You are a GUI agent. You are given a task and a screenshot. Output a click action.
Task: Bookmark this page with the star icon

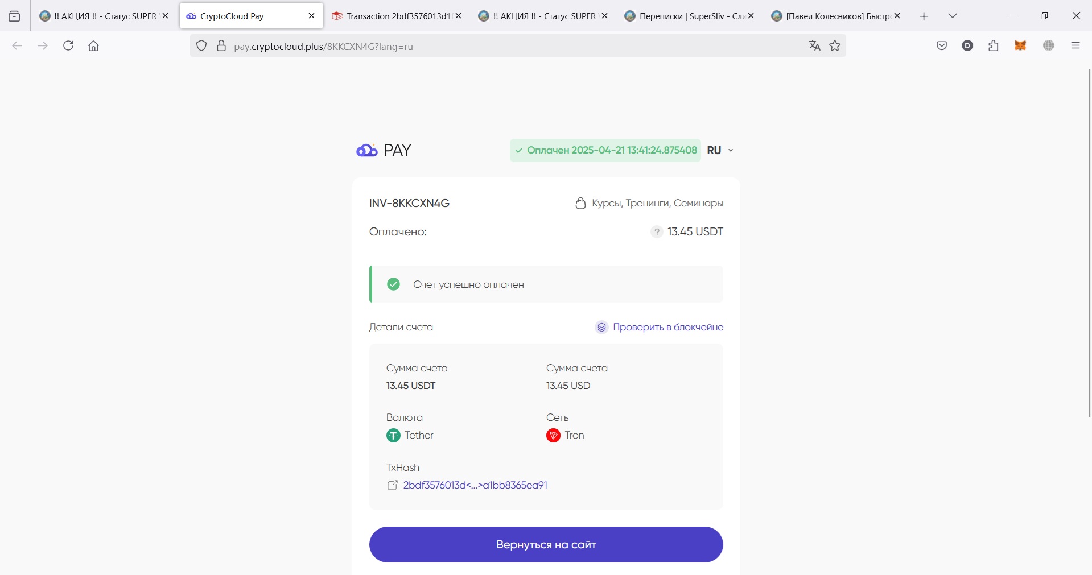tap(835, 46)
